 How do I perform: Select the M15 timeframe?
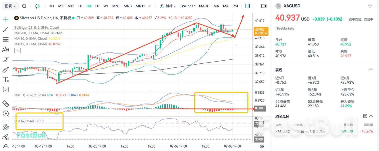[x=71, y=6]
